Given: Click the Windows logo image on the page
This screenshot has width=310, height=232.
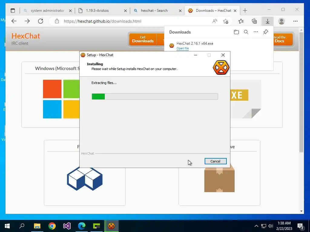Looking at the screenshot, I should coord(61,99).
